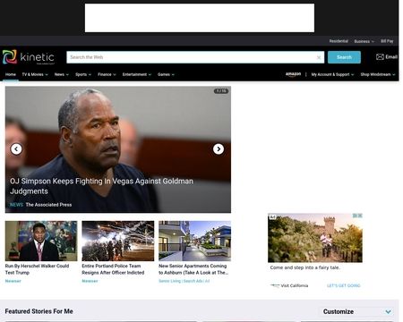The width and height of the screenshot is (403, 322).
Task: Read 'Entire Portland Police Team Resigns' headline
Action: click(113, 269)
